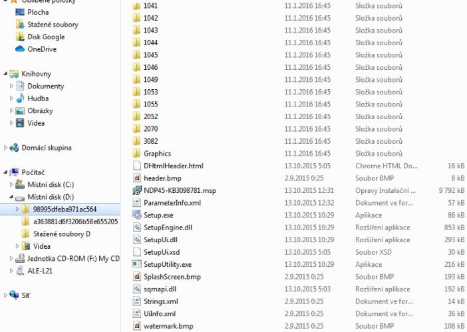The image size is (467, 332).
Task: Select folder 1055 in file list
Action: pos(151,104)
